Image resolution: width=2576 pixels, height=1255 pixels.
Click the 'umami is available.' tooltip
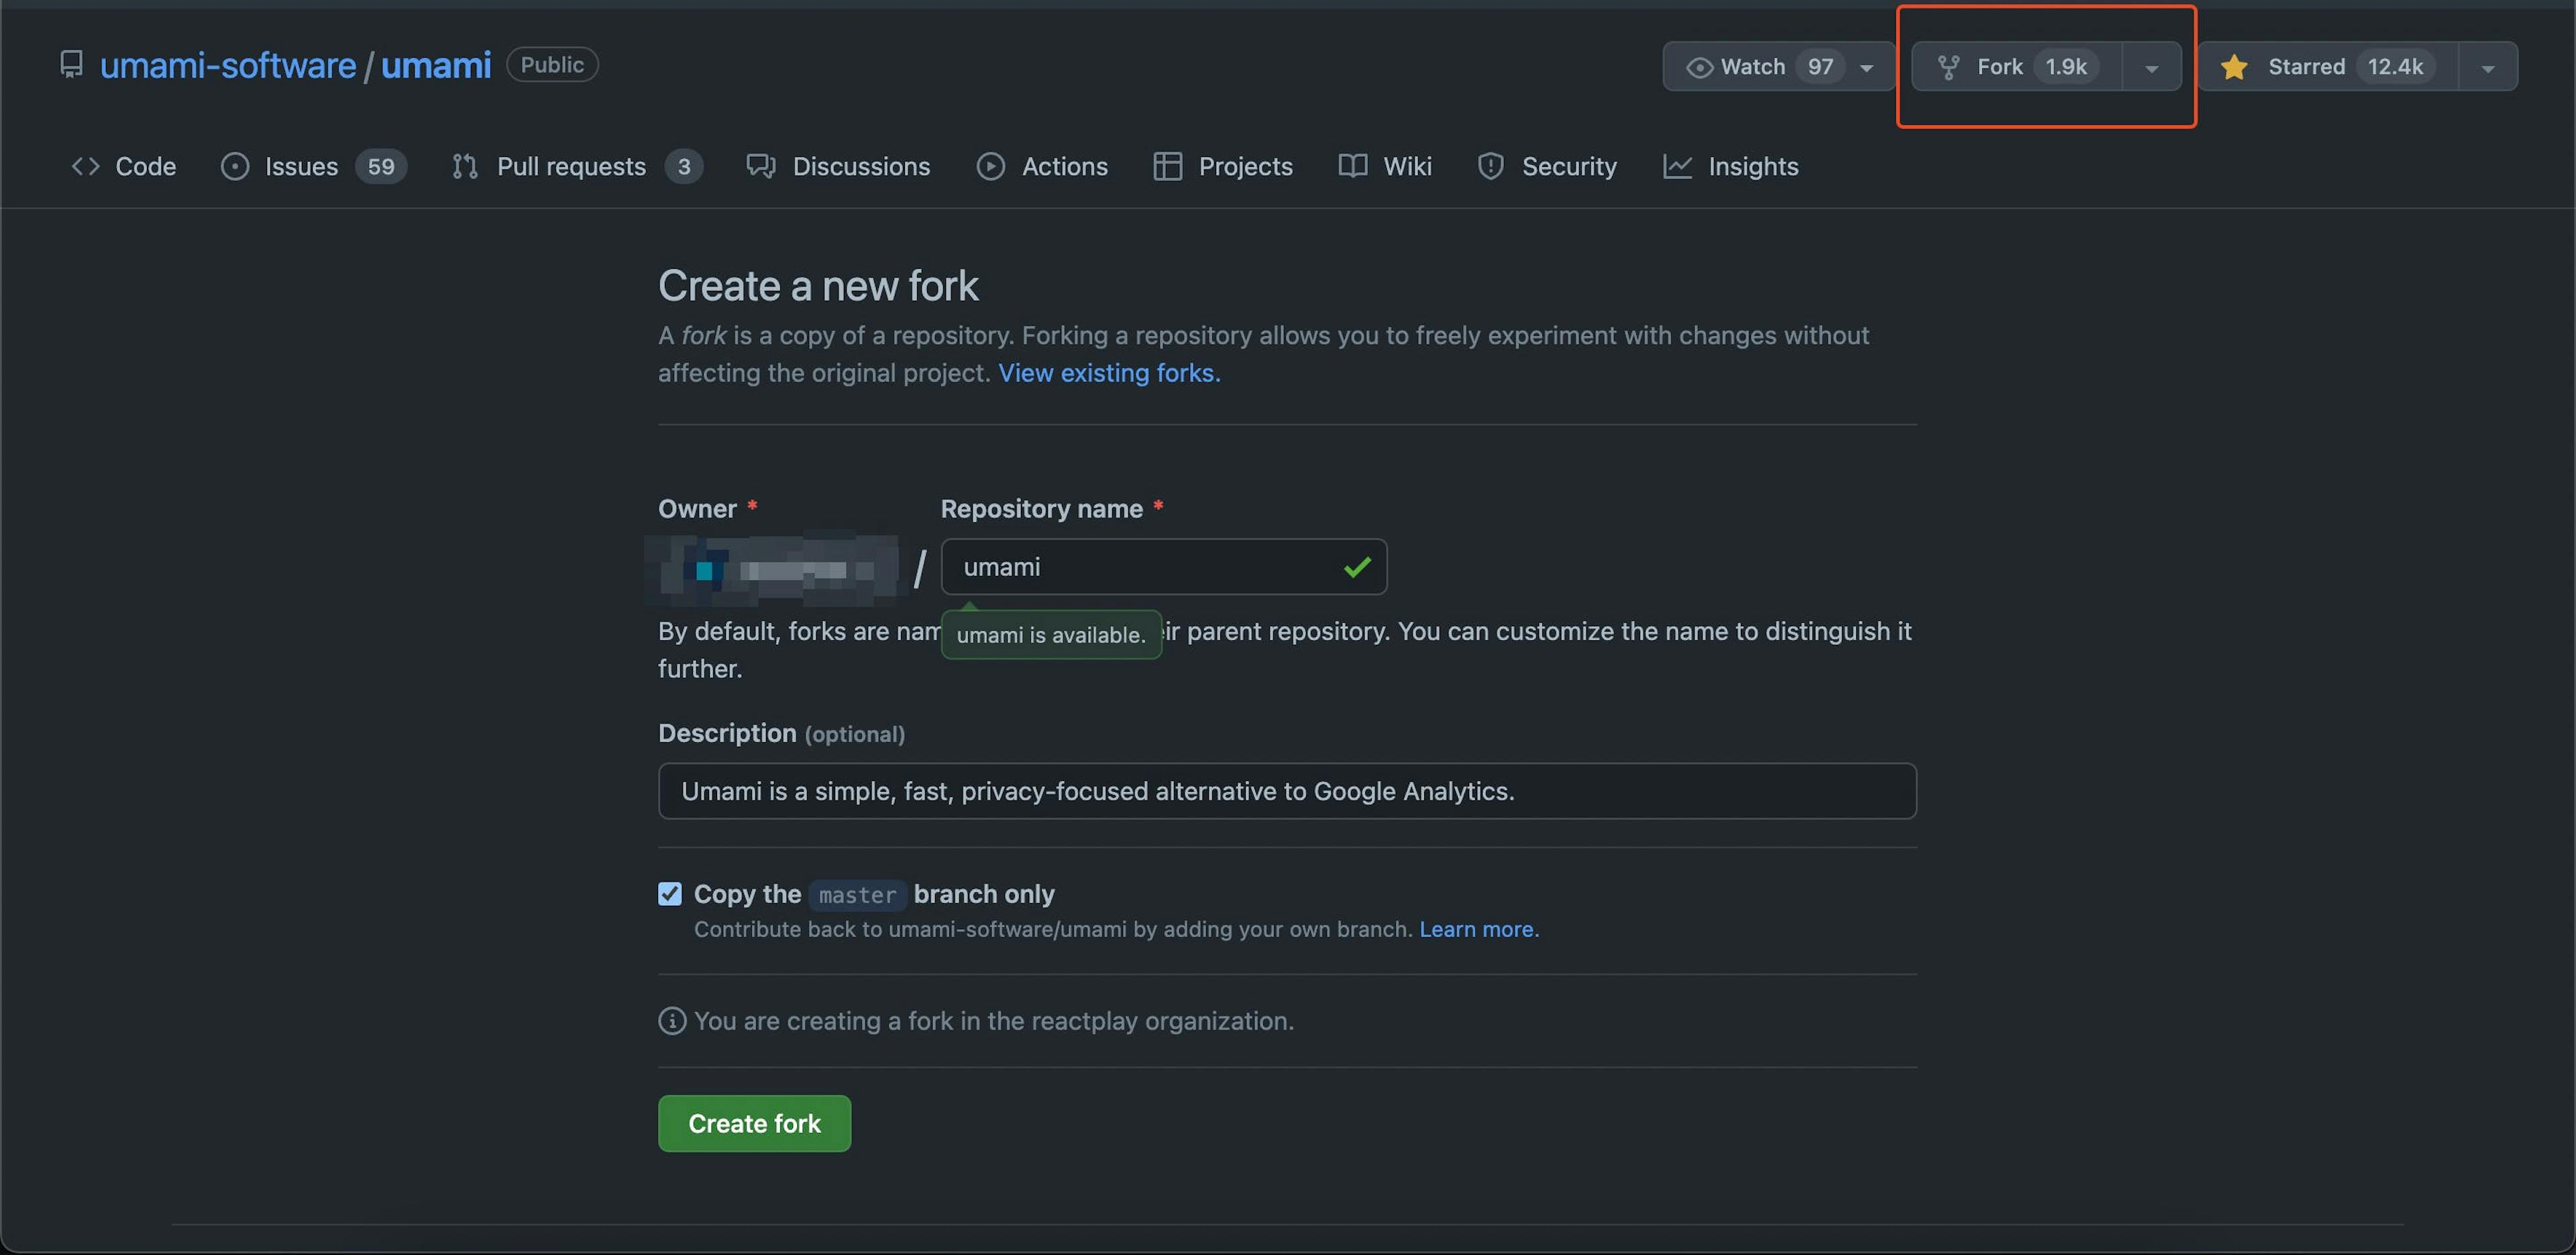1051,634
